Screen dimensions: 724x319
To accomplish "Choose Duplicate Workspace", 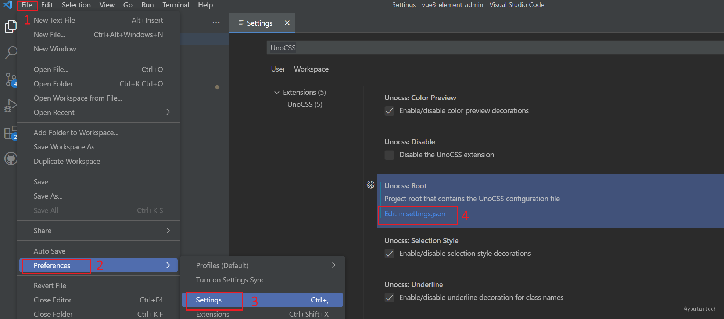I will (x=98, y=161).
